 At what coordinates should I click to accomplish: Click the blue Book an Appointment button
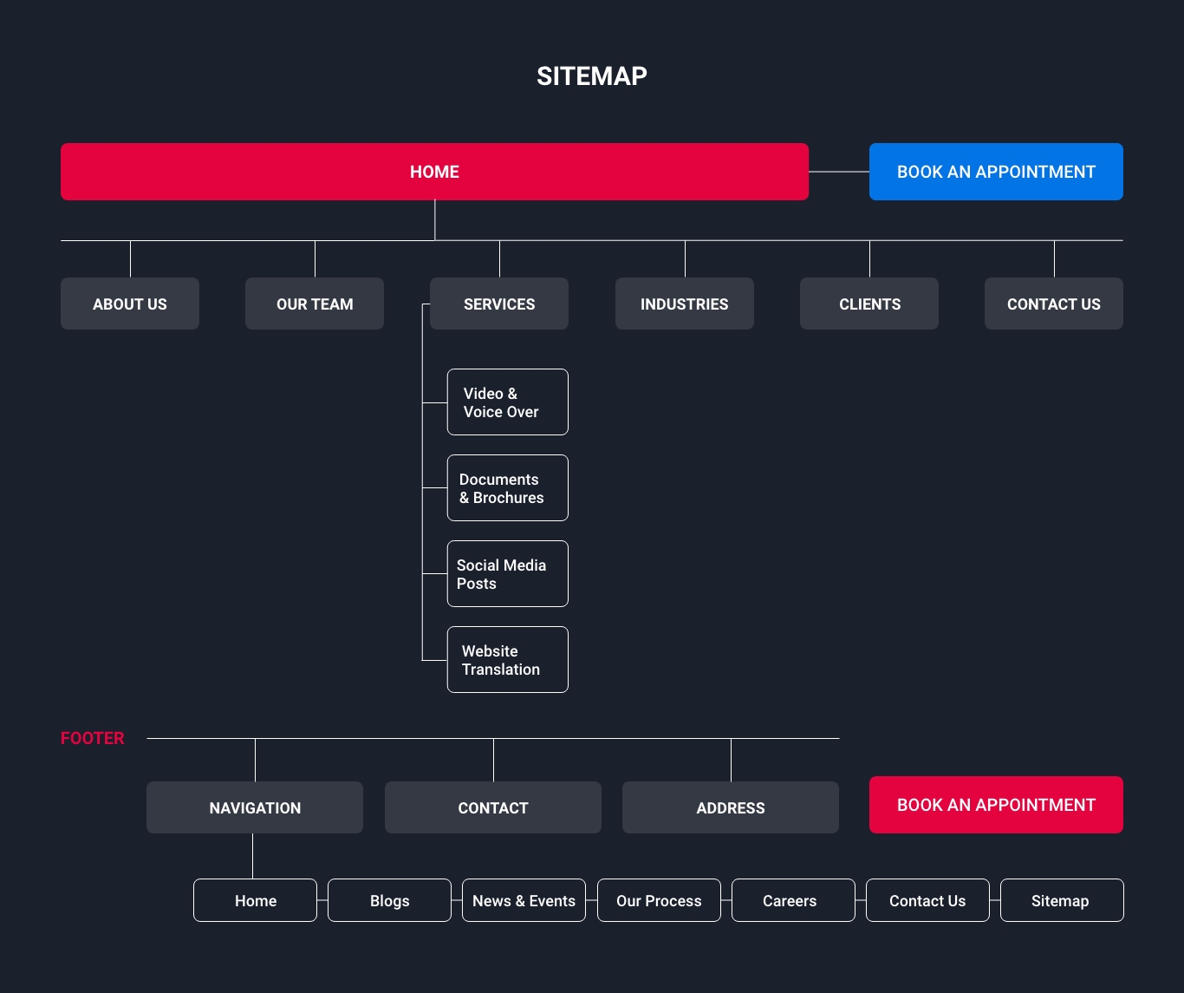996,172
